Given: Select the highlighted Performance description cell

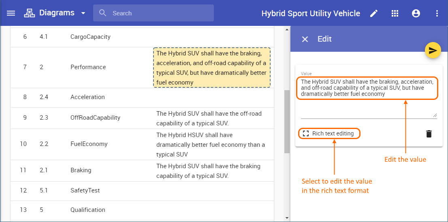Looking at the screenshot, I should 211,68.
